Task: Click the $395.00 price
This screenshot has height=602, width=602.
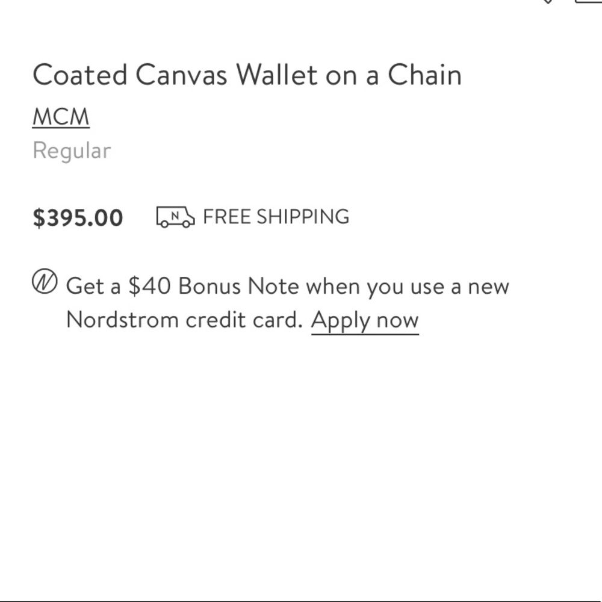Action: coord(78,217)
